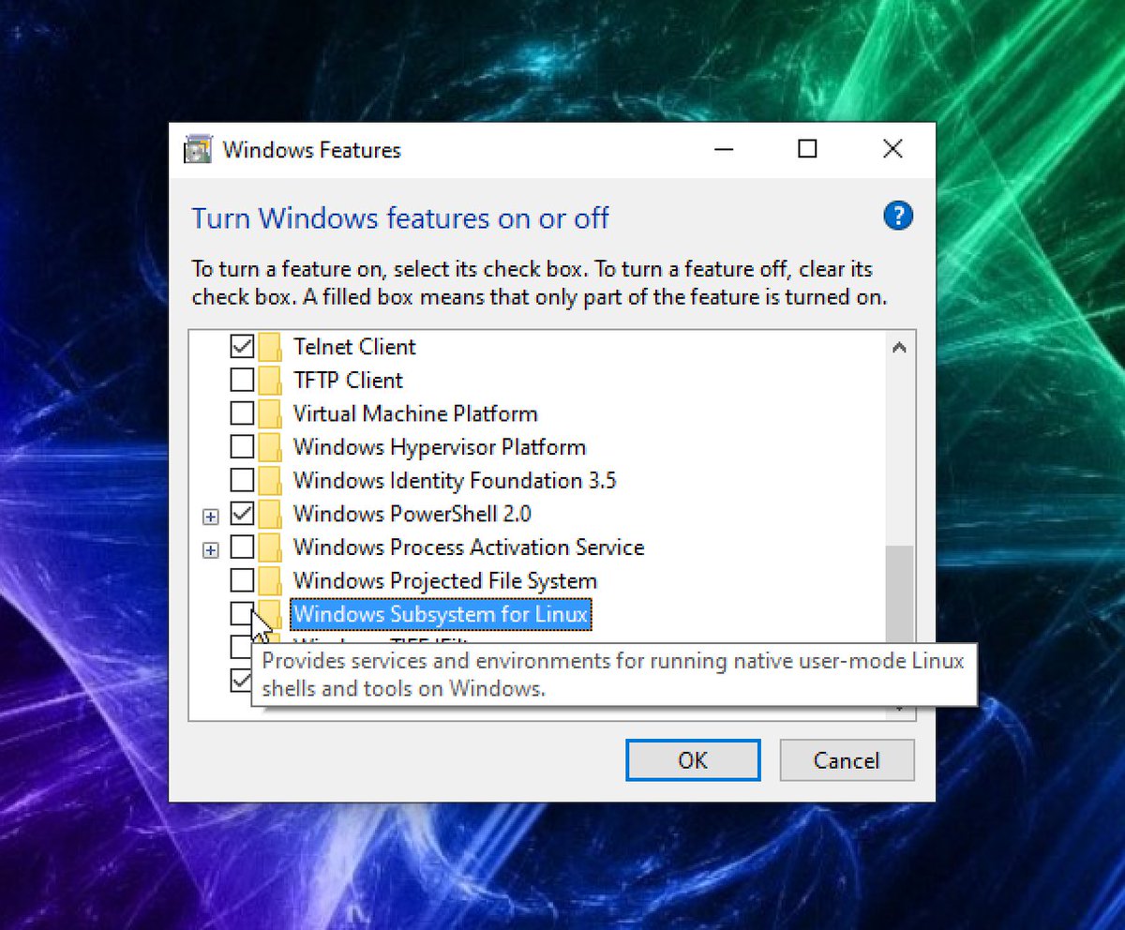Turn on Windows Identity Foundation 3.5 checkbox
The width and height of the screenshot is (1125, 930).
(x=242, y=481)
